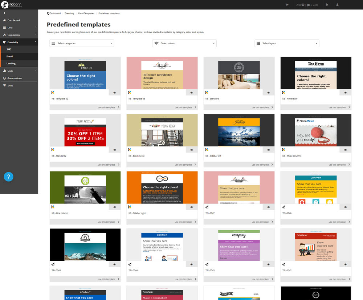The image size is (363, 300).
Task: Open the Select layout dropdown
Action: pos(287,43)
